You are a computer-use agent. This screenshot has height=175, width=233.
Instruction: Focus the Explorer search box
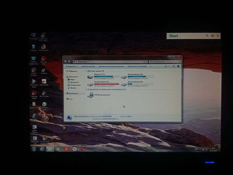pyautogui.click(x=165, y=61)
